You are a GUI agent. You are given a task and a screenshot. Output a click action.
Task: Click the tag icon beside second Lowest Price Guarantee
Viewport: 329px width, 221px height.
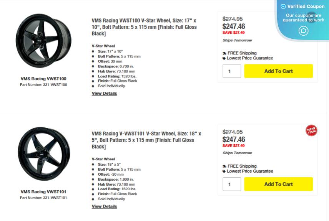point(224,171)
